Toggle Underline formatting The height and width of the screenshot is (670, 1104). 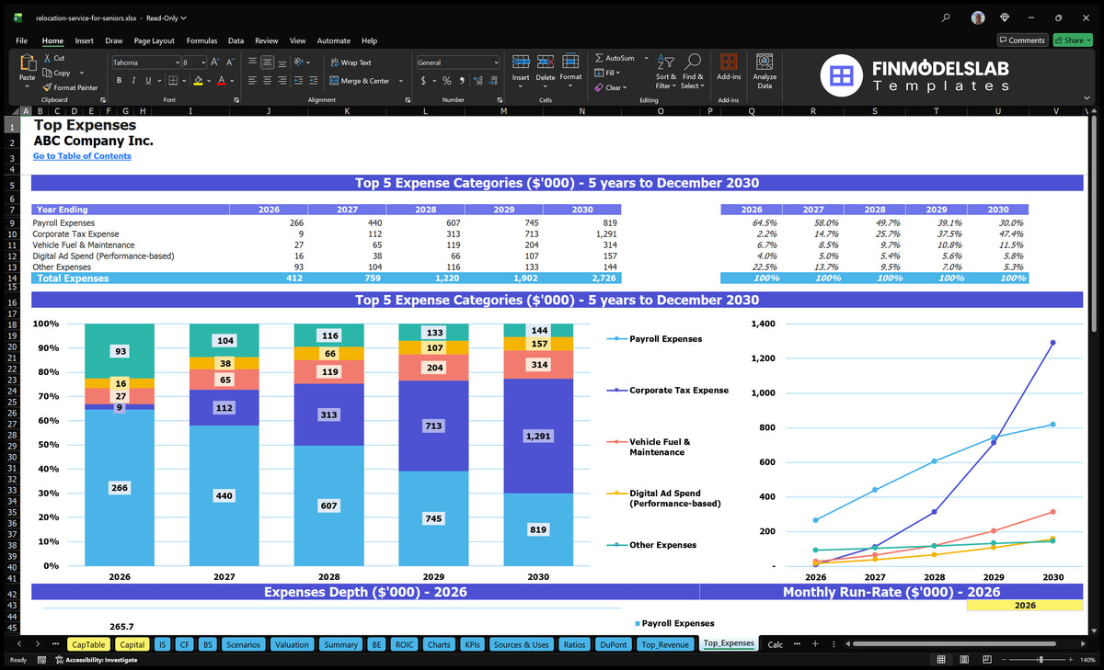coord(146,81)
